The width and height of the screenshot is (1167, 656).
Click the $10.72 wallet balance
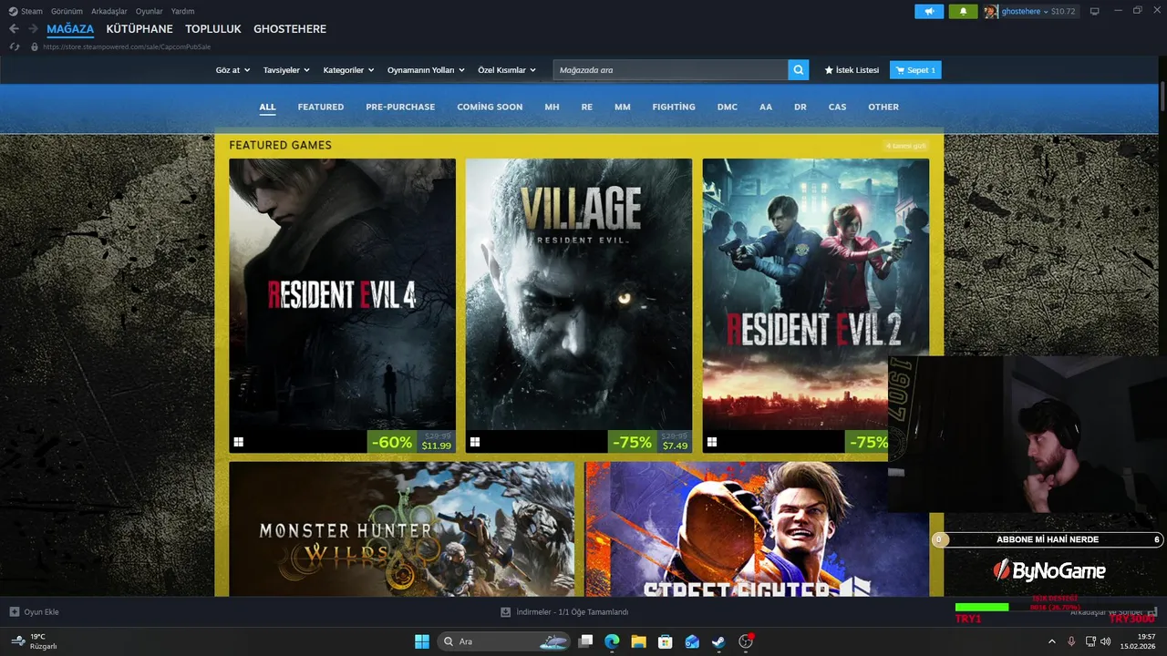pyautogui.click(x=1063, y=12)
